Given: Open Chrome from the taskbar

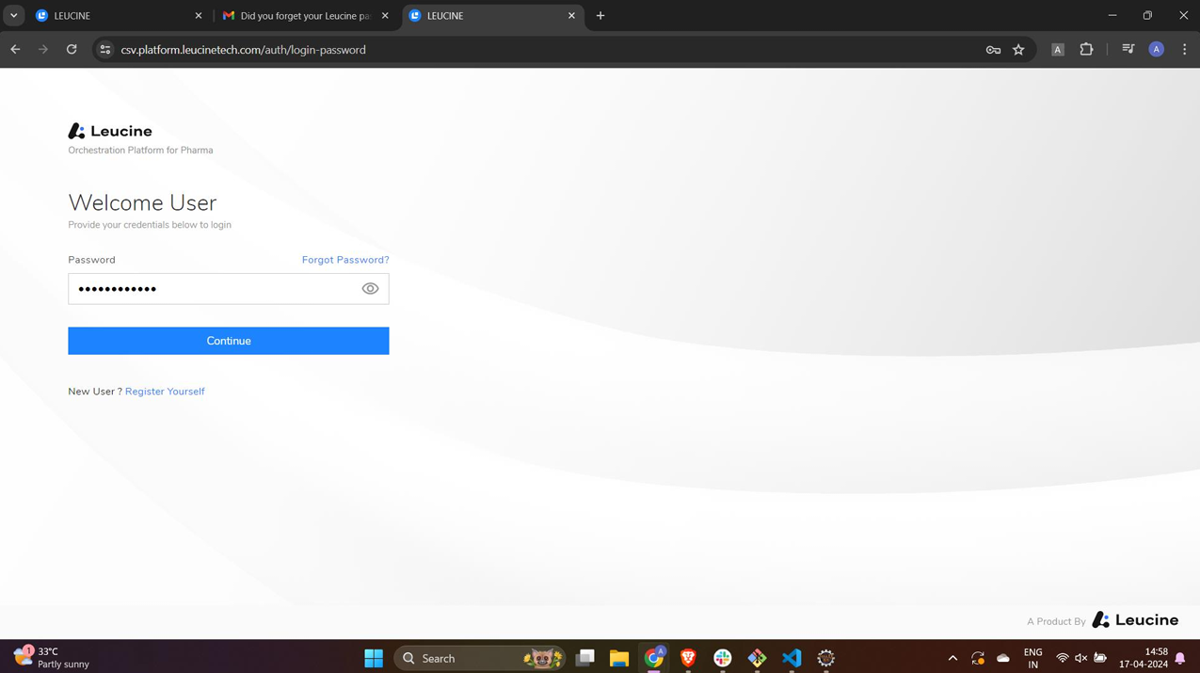Looking at the screenshot, I should coord(654,658).
